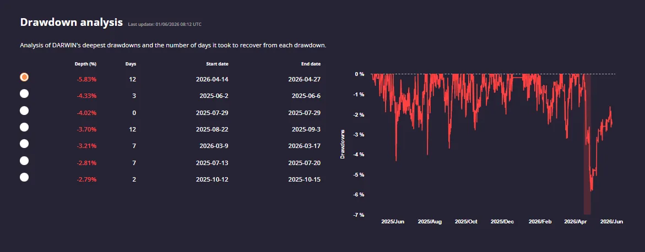Click the -2.79% depth value
This screenshot has width=645, height=252.
pos(87,180)
